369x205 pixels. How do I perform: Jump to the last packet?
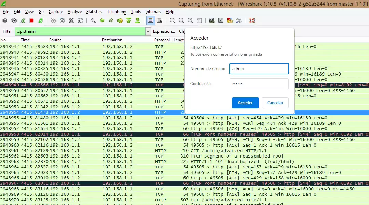tap(138, 21)
